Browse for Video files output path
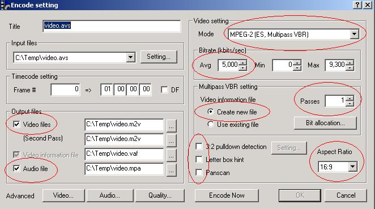Viewport: 375px width, 209px height. pyautogui.click(x=171, y=126)
